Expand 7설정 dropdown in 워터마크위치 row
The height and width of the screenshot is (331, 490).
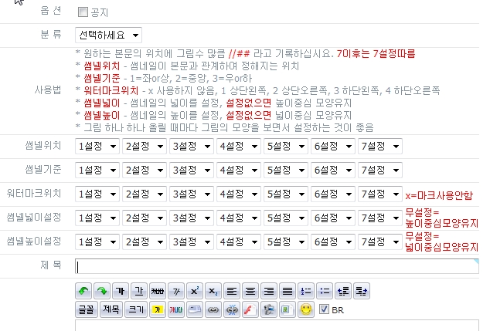click(379, 194)
